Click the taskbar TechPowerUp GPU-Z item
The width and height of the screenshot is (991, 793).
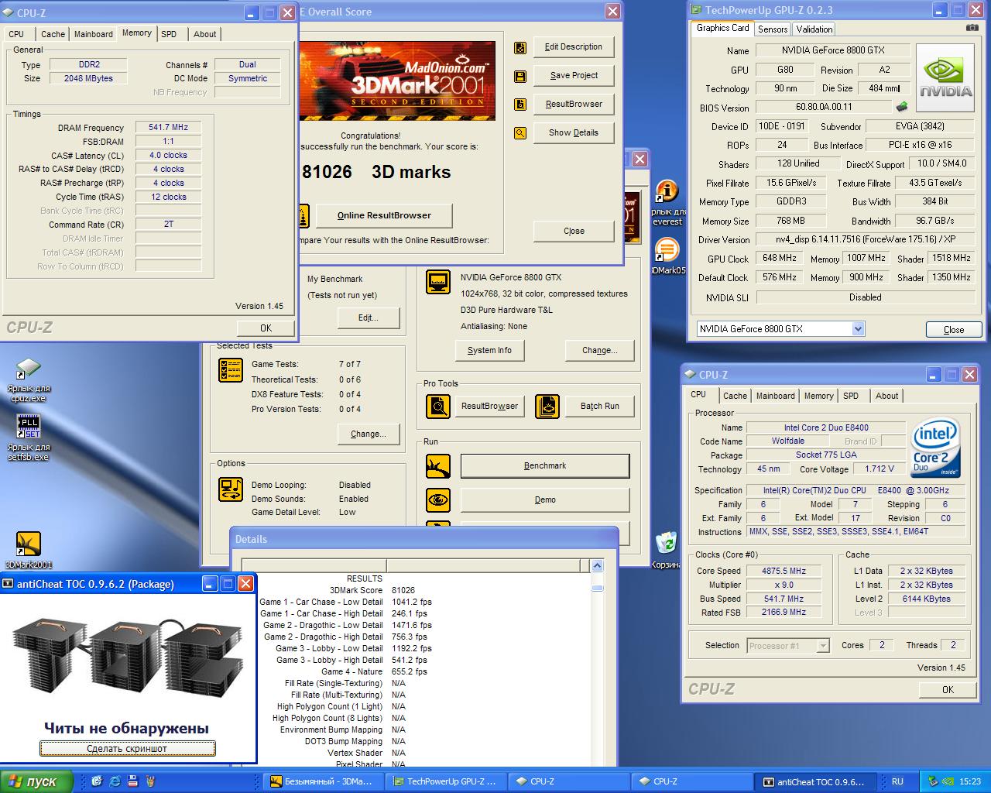point(446,782)
